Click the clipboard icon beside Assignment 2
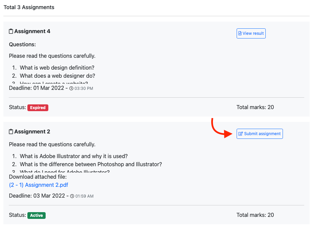The image size is (312, 227). pos(11,132)
